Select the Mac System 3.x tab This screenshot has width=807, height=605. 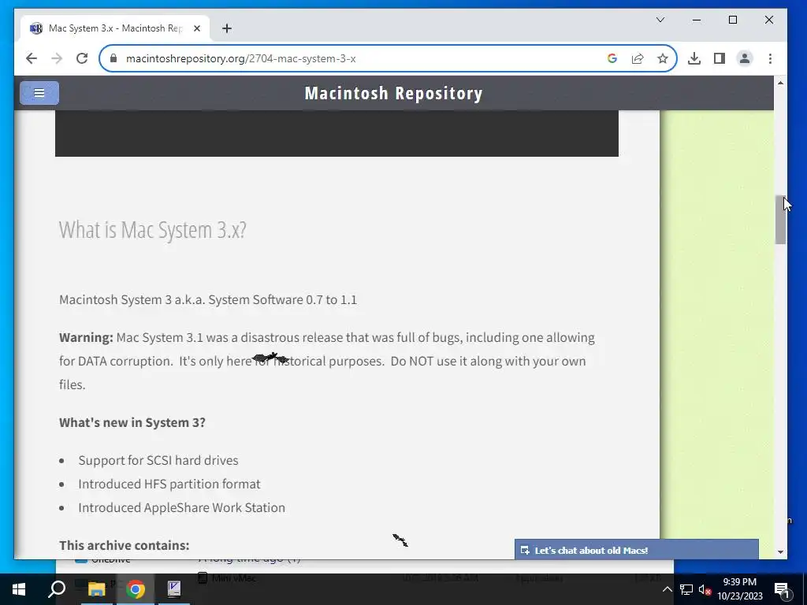tap(115, 28)
